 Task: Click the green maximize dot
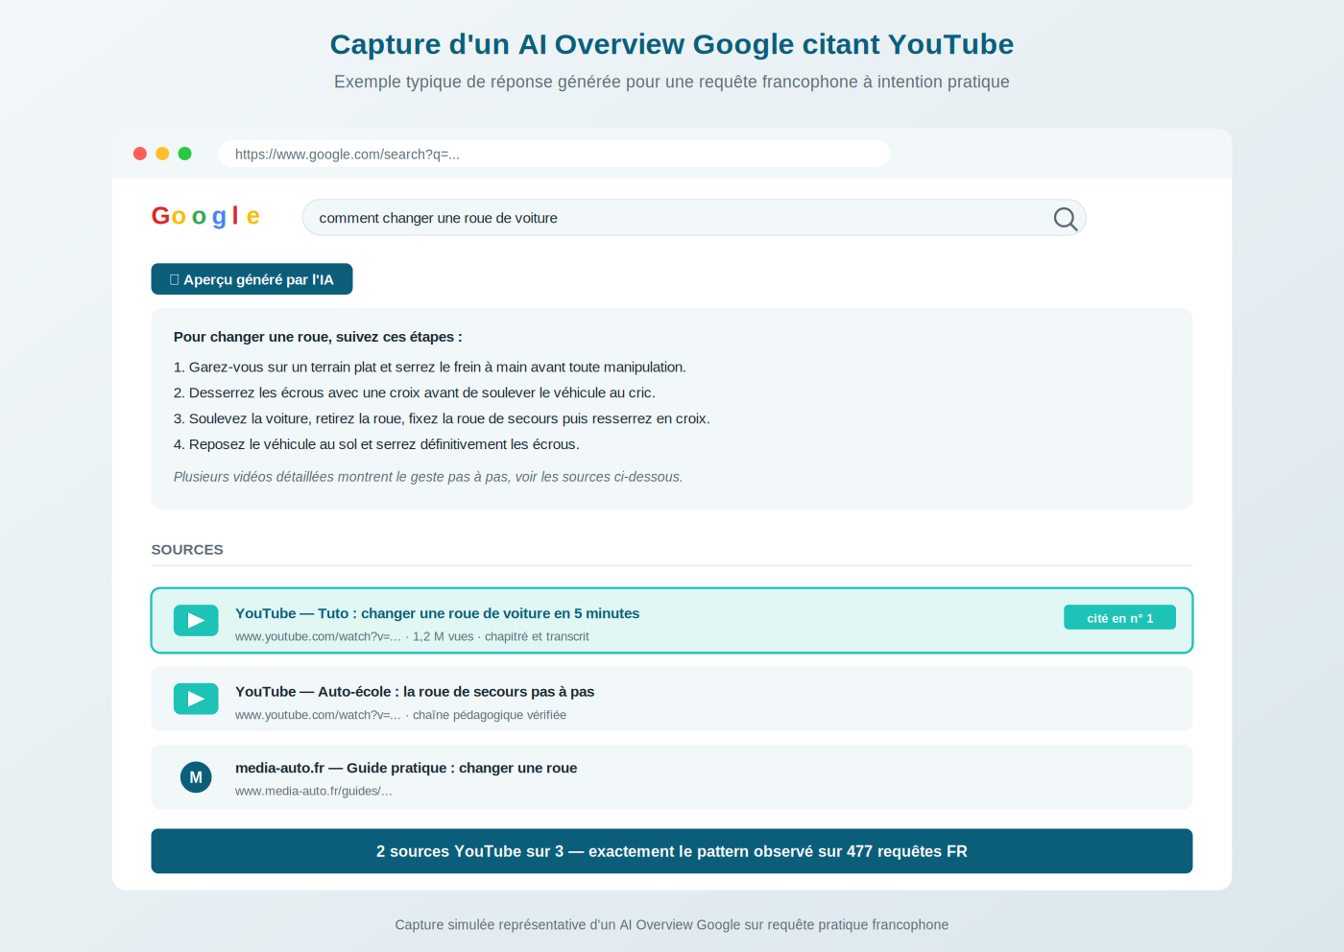coord(185,154)
